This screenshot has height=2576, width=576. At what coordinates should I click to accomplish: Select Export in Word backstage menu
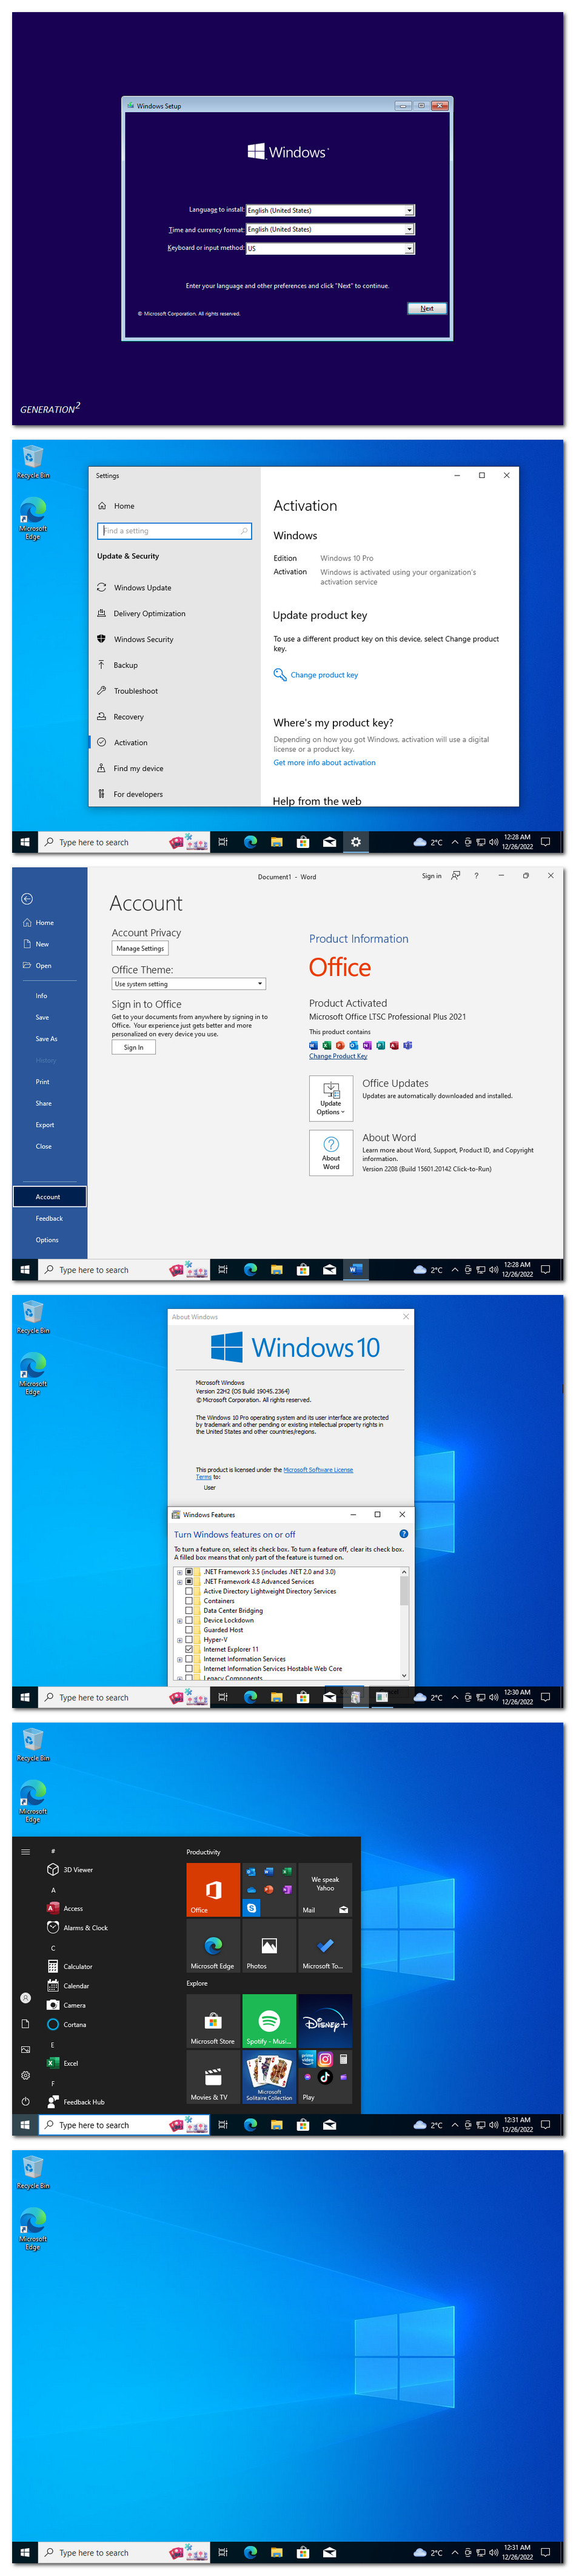45,1124
